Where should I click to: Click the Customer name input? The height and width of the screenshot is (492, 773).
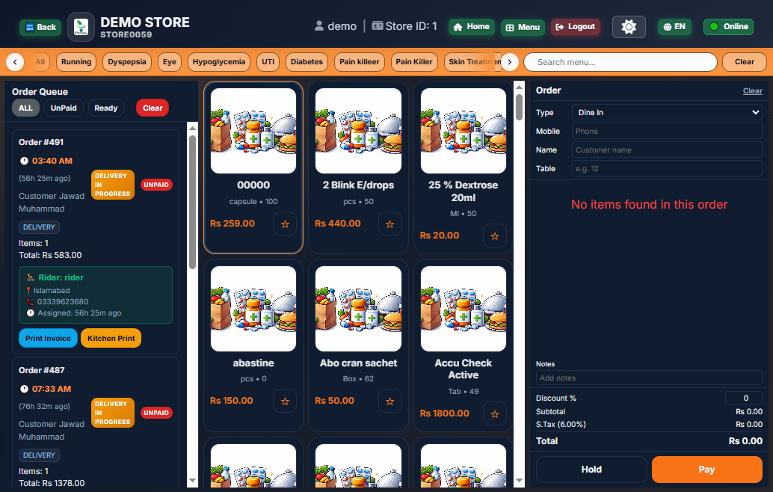pos(667,150)
